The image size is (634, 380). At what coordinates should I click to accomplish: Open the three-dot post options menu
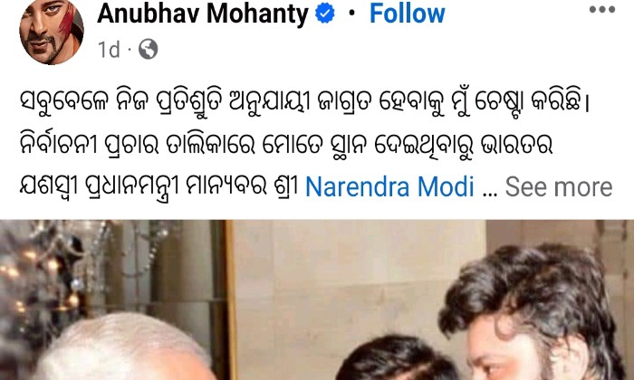pyautogui.click(x=602, y=9)
